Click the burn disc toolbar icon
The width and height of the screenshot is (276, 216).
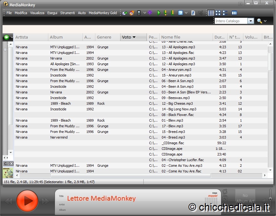132,13
